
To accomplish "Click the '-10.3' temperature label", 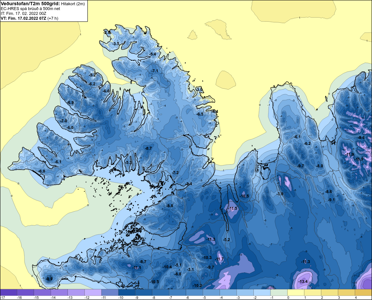I will click(x=207, y=258).
